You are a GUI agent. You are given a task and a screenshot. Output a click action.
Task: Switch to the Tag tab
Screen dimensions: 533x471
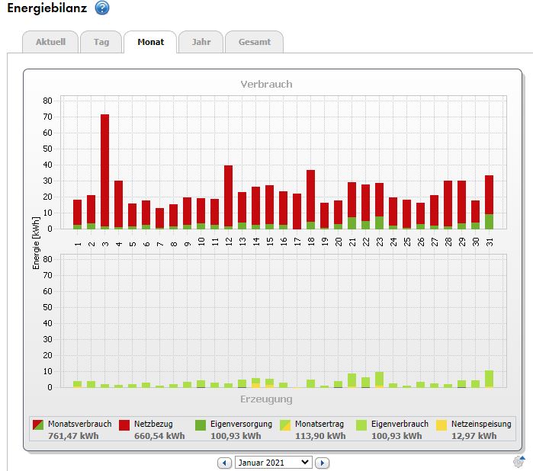click(101, 42)
